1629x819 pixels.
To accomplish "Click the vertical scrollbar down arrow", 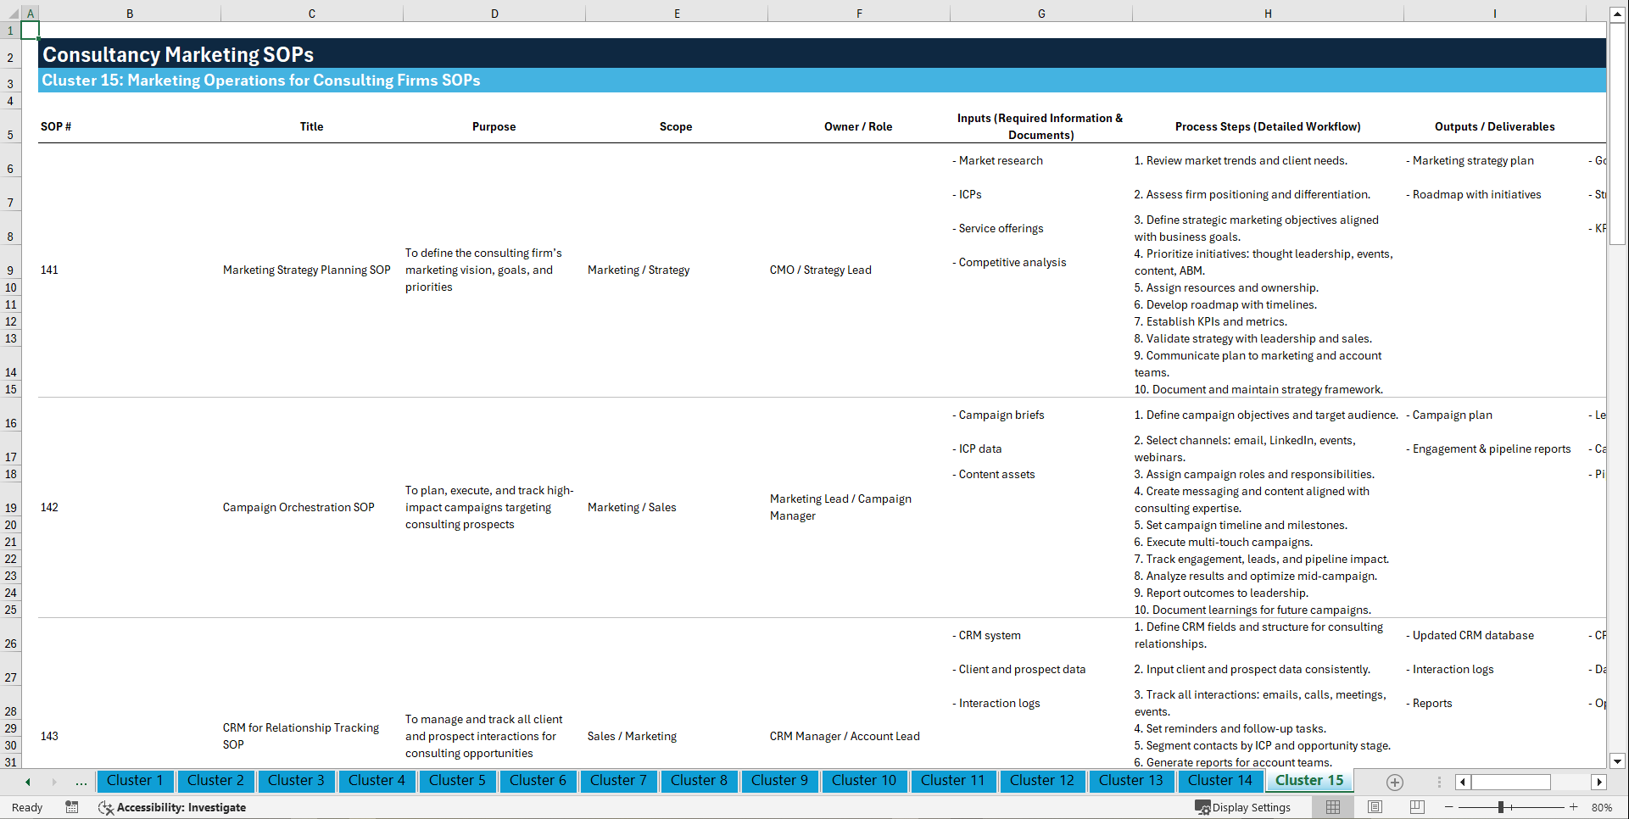I will (1618, 761).
